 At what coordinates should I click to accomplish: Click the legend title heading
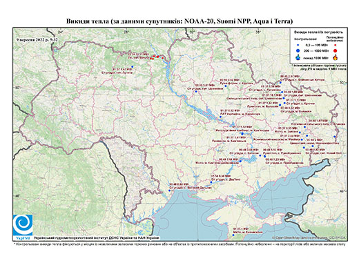[319, 32]
